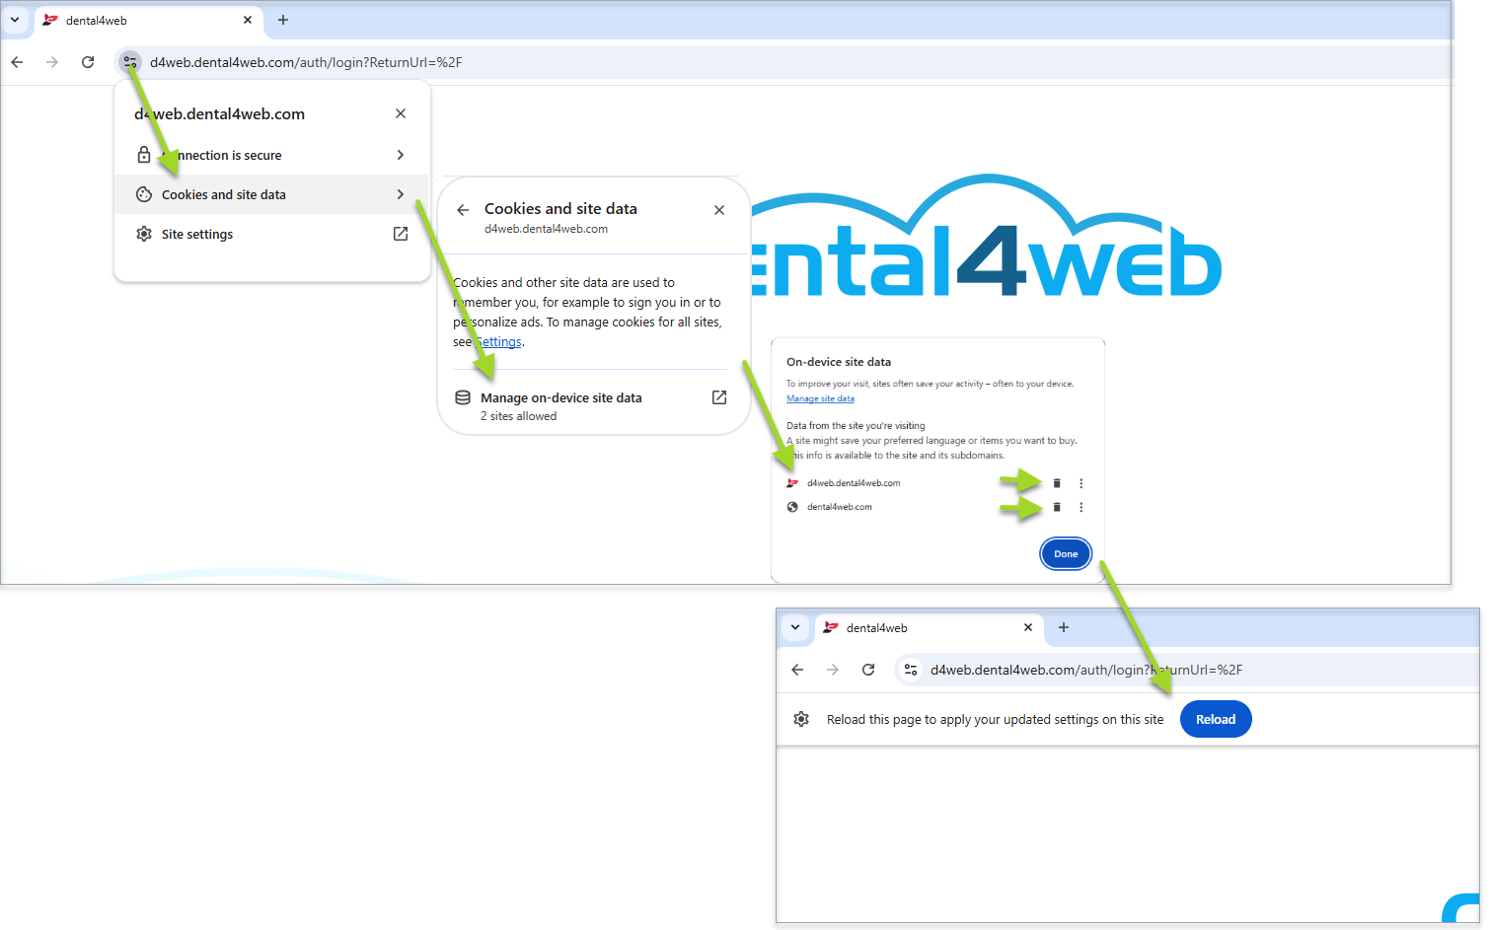The image size is (1491, 930).
Task: Open more options for dental4web.com entry
Action: point(1081,507)
